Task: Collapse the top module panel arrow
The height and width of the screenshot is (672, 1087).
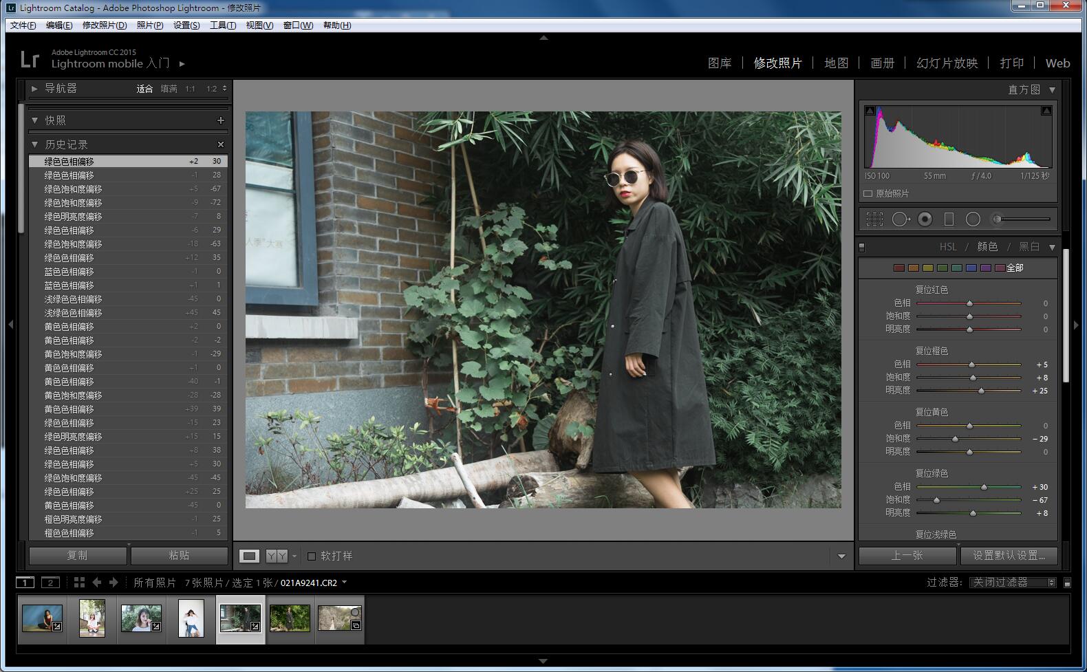Action: tap(543, 38)
